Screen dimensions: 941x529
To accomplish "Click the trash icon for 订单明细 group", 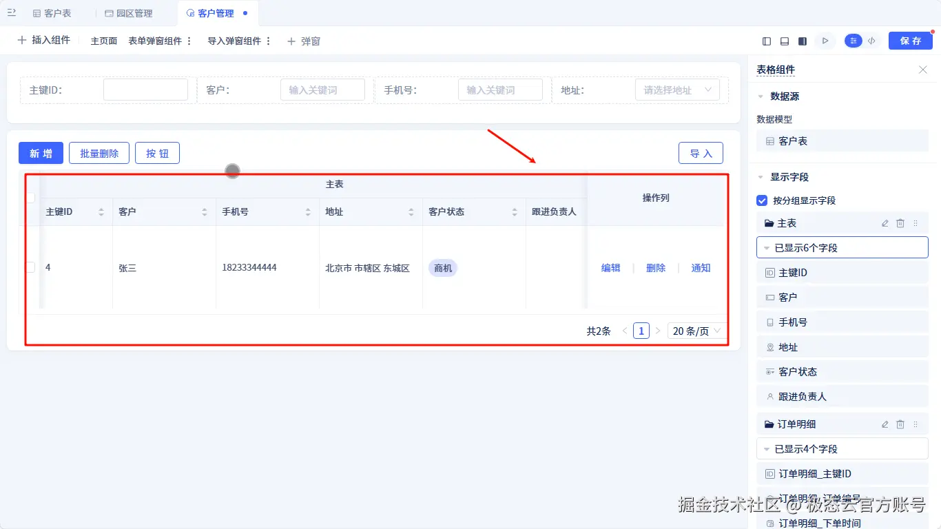I will (900, 424).
